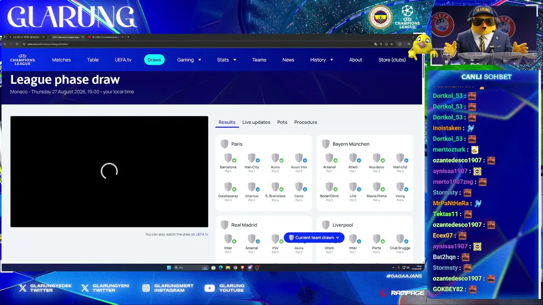543x305 pixels.
Task: Open Google Chrome from the taskbar
Action: [x=235, y=268]
